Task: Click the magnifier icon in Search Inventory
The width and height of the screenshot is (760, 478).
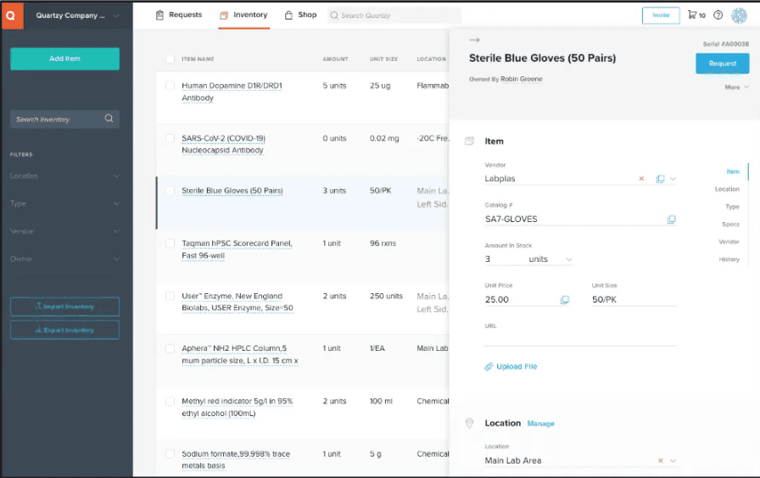Action: pos(109,119)
